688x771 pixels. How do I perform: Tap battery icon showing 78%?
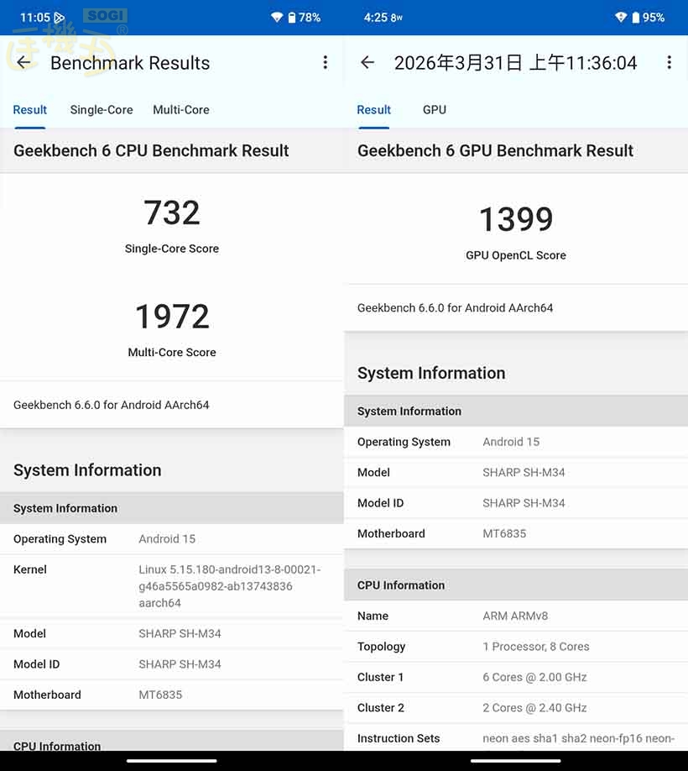292,18
